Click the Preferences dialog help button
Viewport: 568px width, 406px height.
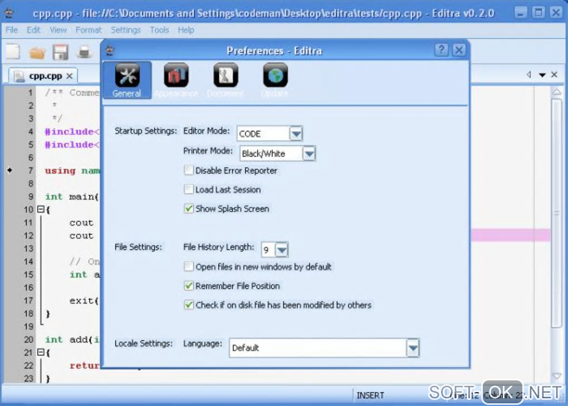click(x=442, y=50)
